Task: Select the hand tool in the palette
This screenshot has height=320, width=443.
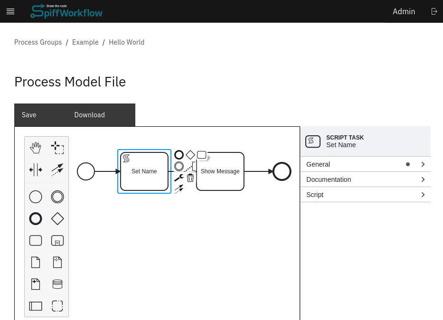Action: click(x=36, y=148)
